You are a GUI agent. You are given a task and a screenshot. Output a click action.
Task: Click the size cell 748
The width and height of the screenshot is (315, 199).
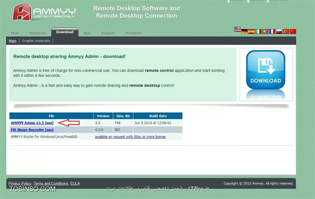[x=118, y=123]
